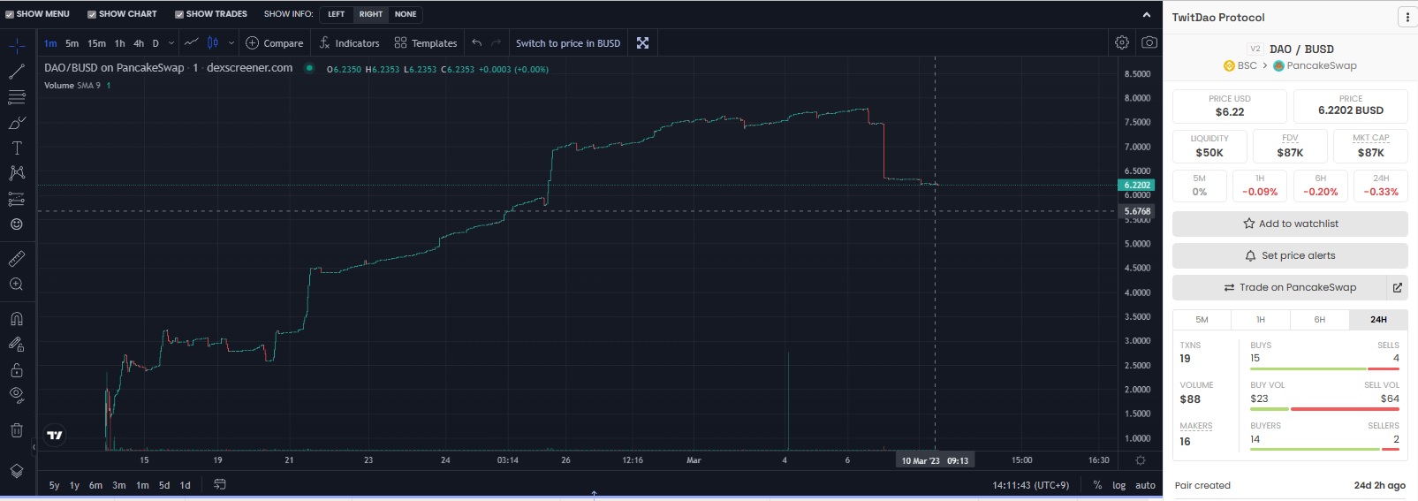Click Switch to price in BUSD
The width and height of the screenshot is (1418, 501).
pos(568,42)
